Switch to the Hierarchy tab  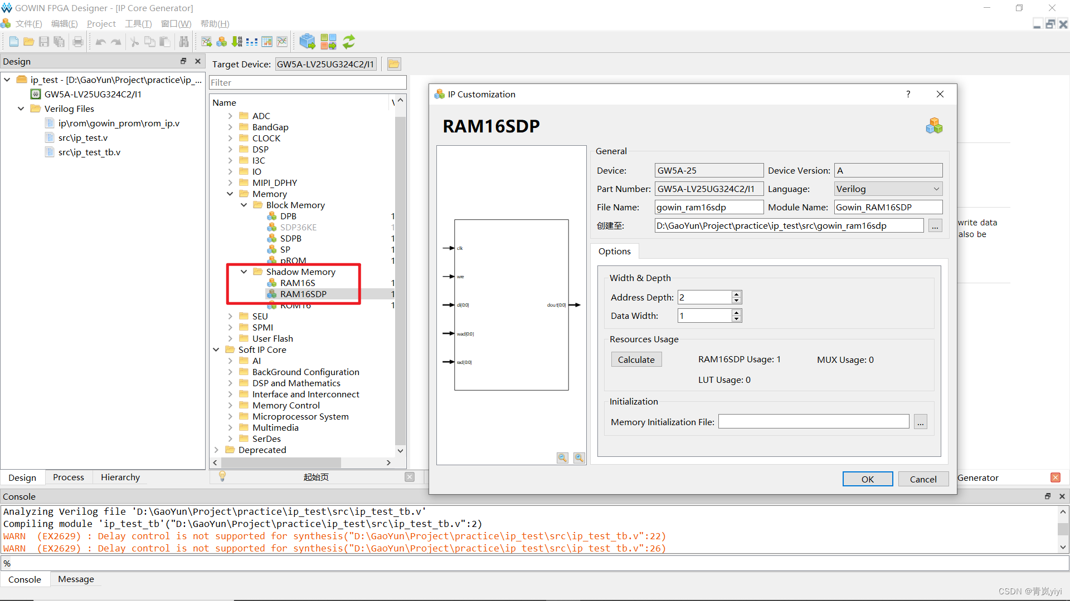(x=120, y=477)
